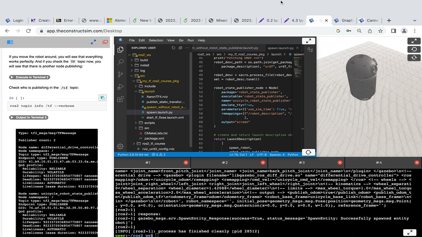
Task: Open package.xml in the file explorer
Action: 153,138
